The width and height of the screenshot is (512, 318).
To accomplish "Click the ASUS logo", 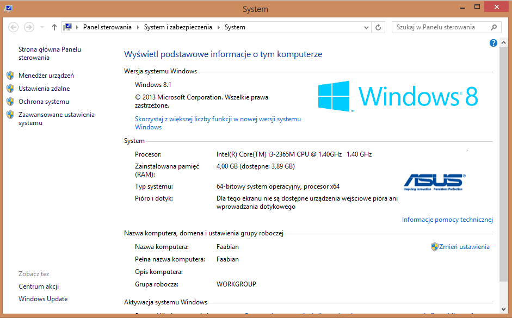I will coord(434,182).
